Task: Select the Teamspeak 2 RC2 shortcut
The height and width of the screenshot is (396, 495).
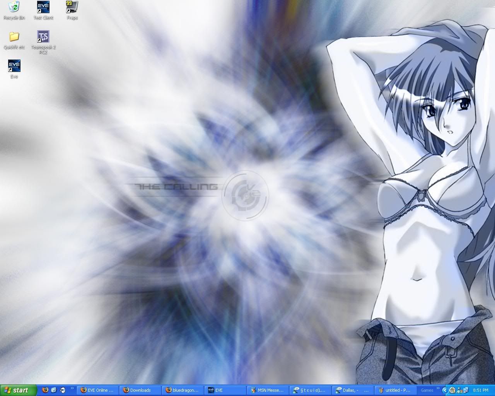Action: (43, 42)
